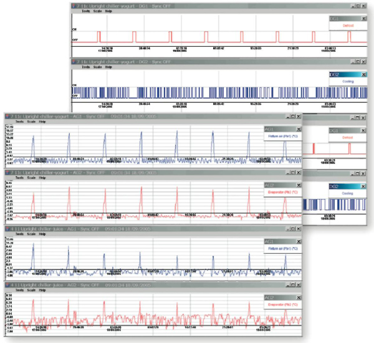Close the juice AG1 Return air legend
This screenshot has width=374, height=343.
pyautogui.click(x=297, y=241)
